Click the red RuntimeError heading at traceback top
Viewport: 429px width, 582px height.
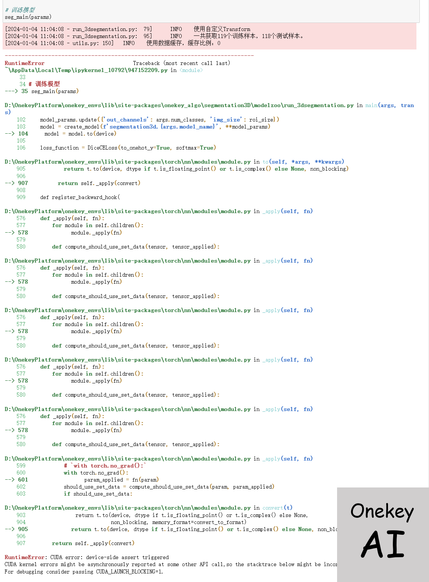[24, 63]
